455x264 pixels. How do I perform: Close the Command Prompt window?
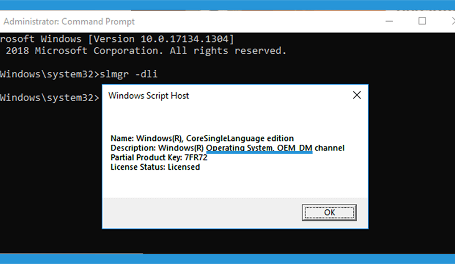(453, 21)
